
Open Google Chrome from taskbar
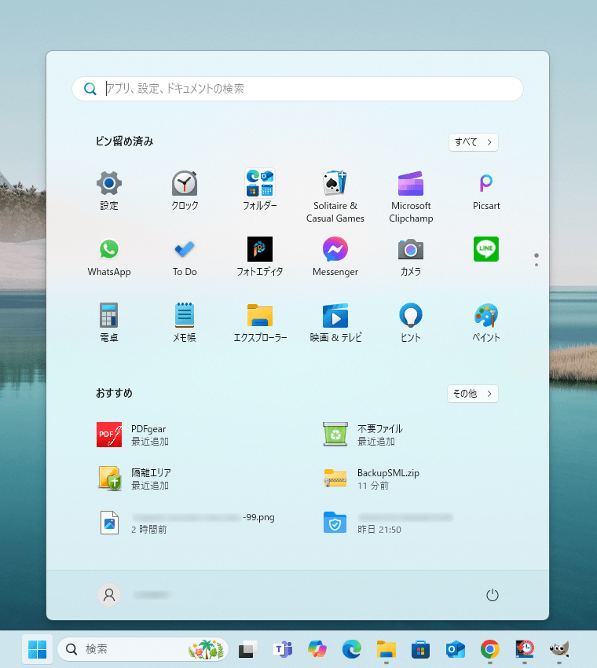489,649
